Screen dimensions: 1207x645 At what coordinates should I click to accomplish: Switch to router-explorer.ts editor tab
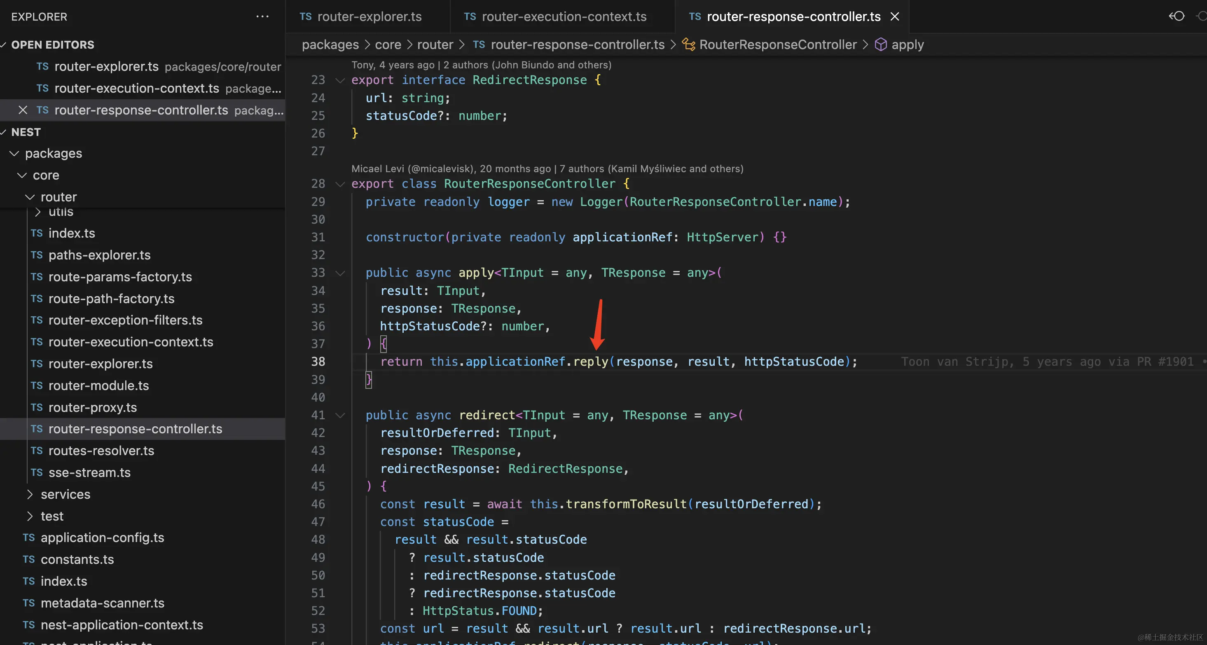coord(369,16)
